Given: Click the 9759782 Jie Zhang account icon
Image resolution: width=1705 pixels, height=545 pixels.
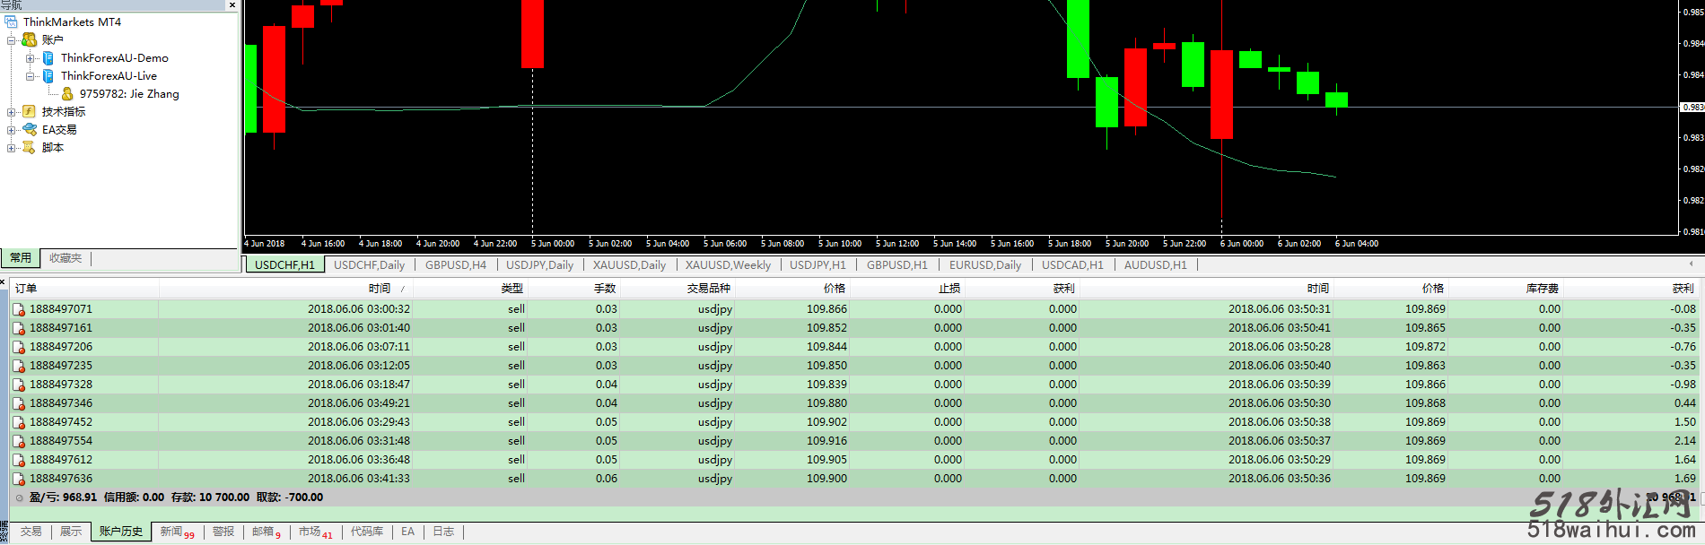Looking at the screenshot, I should click(67, 93).
